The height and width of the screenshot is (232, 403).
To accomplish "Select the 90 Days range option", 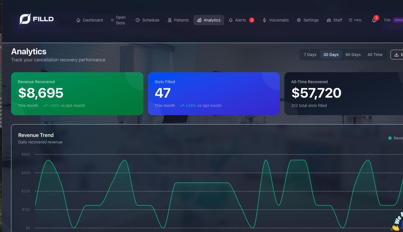I will (x=353, y=55).
